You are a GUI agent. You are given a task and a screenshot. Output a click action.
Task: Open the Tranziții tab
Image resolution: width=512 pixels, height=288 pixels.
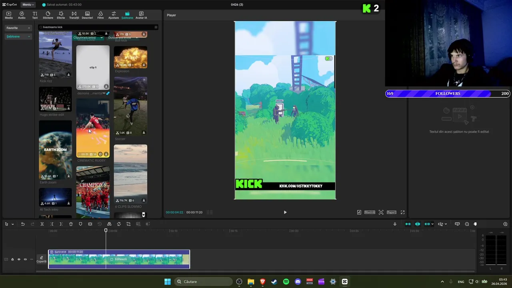(74, 15)
